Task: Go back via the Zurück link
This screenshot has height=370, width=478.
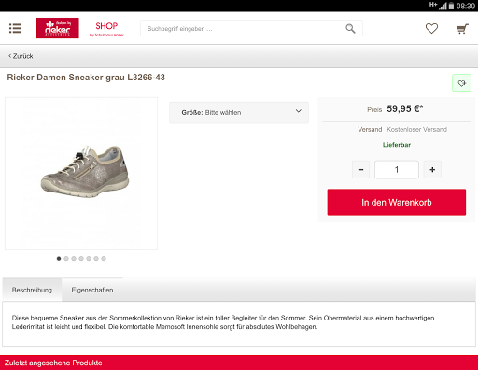Action: pyautogui.click(x=21, y=56)
